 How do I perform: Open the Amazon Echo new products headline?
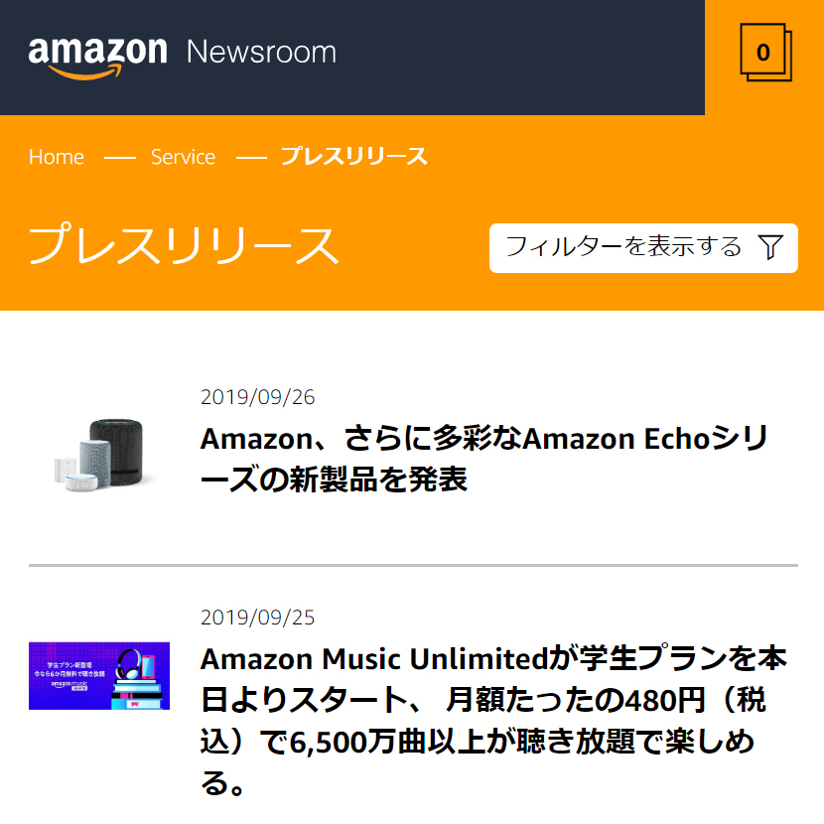pyautogui.click(x=484, y=459)
